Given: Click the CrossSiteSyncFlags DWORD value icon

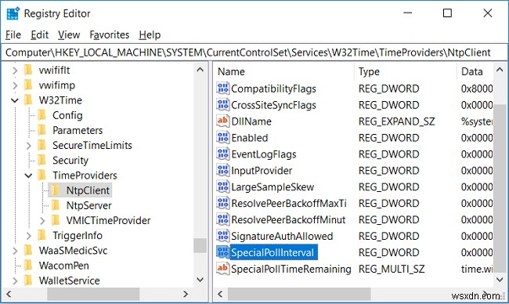Looking at the screenshot, I should click(x=222, y=104).
